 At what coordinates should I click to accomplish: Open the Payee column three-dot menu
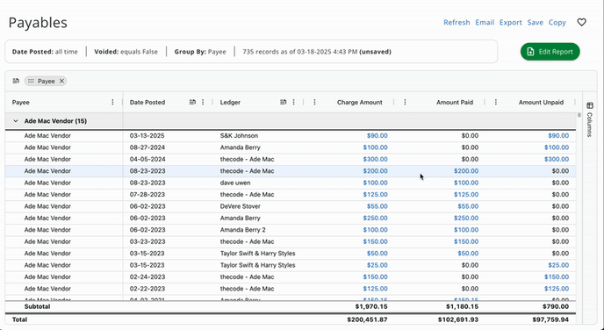(x=112, y=102)
